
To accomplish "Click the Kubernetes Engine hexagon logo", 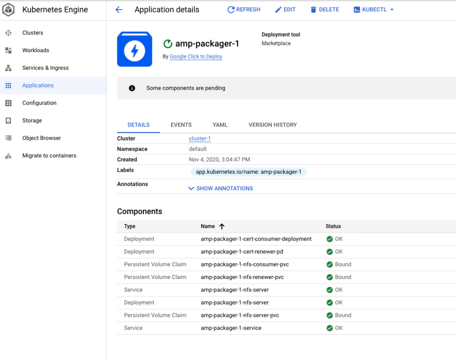I will [8, 10].
